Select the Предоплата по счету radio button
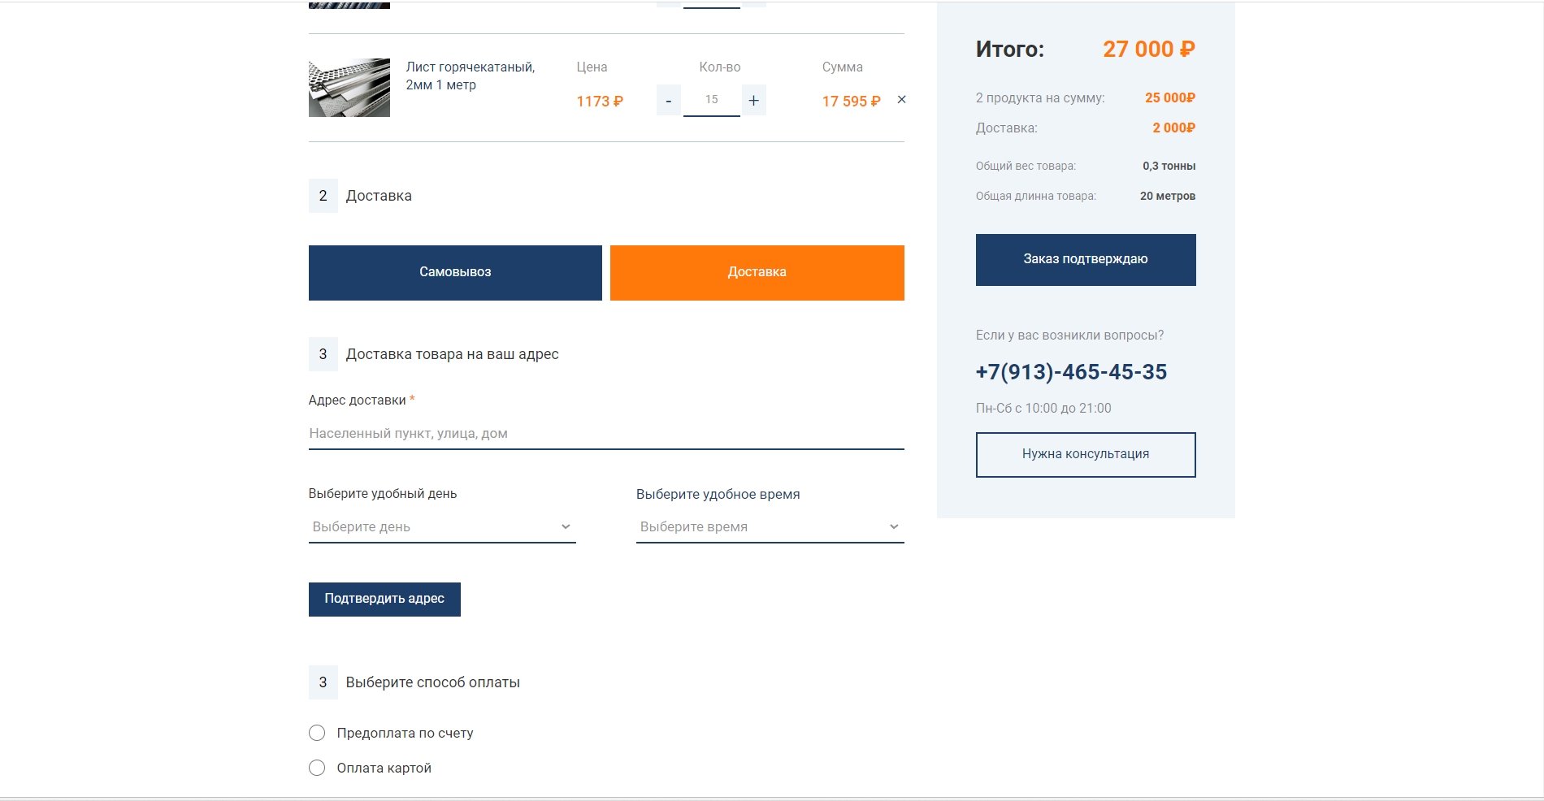 click(x=317, y=734)
